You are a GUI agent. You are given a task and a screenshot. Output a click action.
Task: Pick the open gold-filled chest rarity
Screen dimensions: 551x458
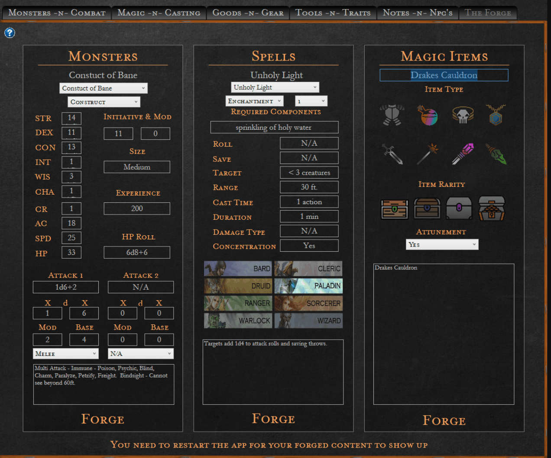pyautogui.click(x=492, y=208)
